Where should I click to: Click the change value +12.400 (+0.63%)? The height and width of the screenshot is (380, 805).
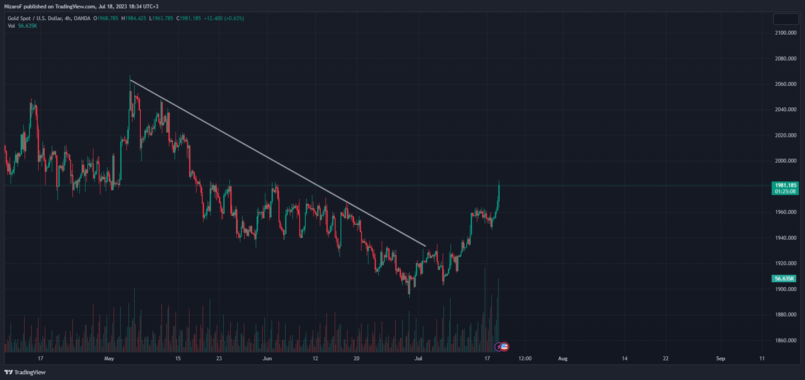click(x=224, y=18)
